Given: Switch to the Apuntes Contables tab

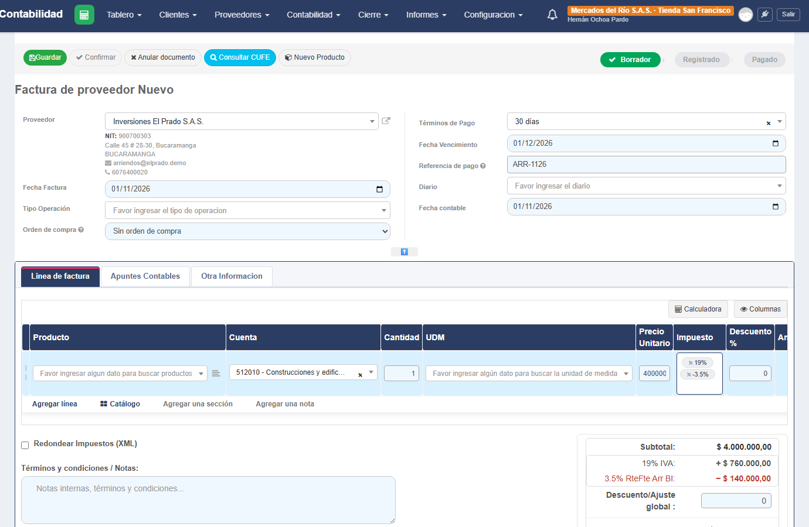Looking at the screenshot, I should [145, 276].
